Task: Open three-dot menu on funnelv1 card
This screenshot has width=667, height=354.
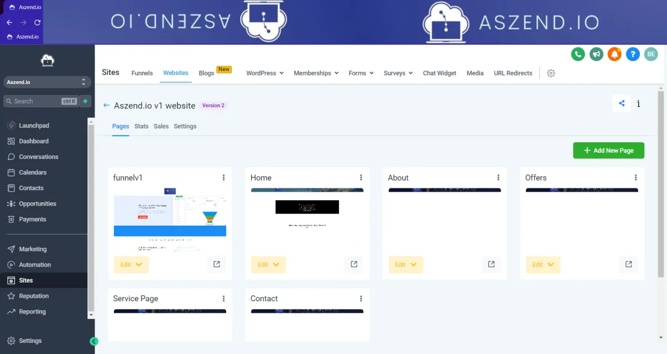Action: pyautogui.click(x=224, y=178)
